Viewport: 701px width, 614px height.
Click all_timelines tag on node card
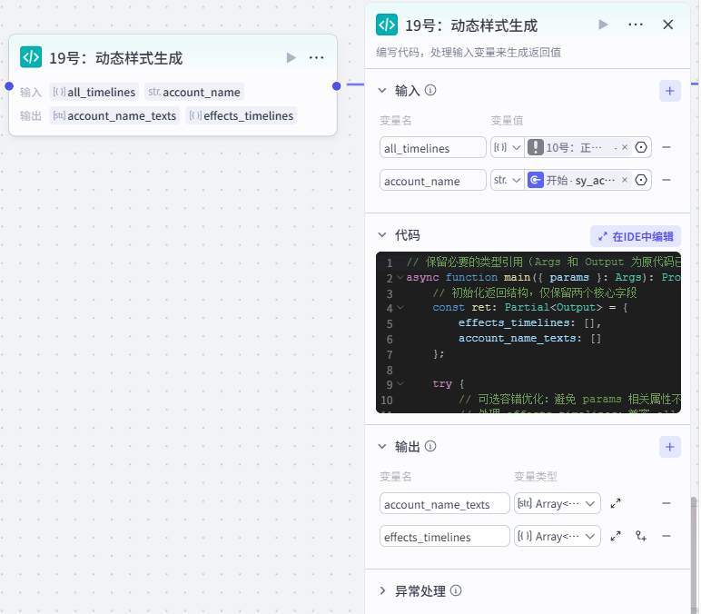94,92
